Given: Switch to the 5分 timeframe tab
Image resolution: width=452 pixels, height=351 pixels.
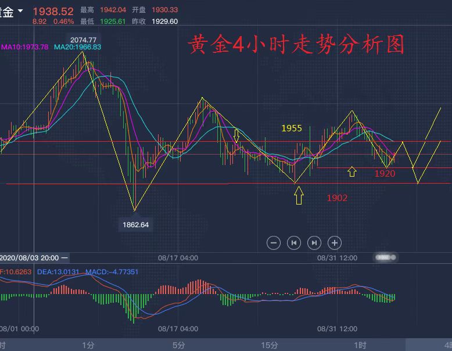Looking at the screenshot, I should [178, 345].
